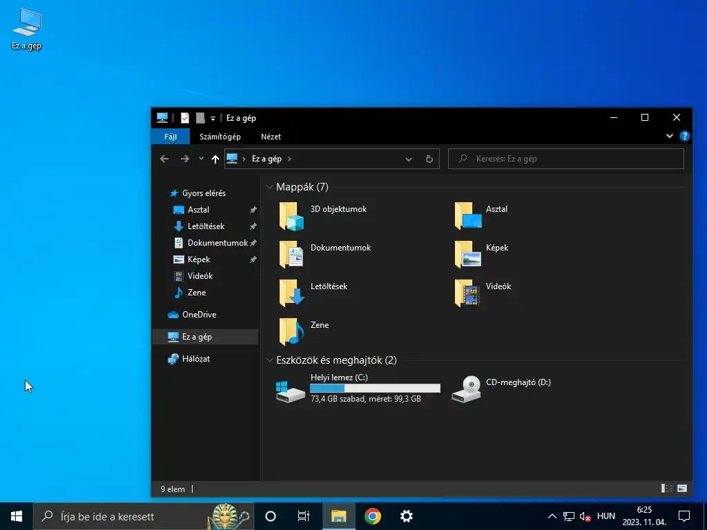Click the Keresés: Ez a gép search box
The image size is (707, 530).
click(566, 159)
